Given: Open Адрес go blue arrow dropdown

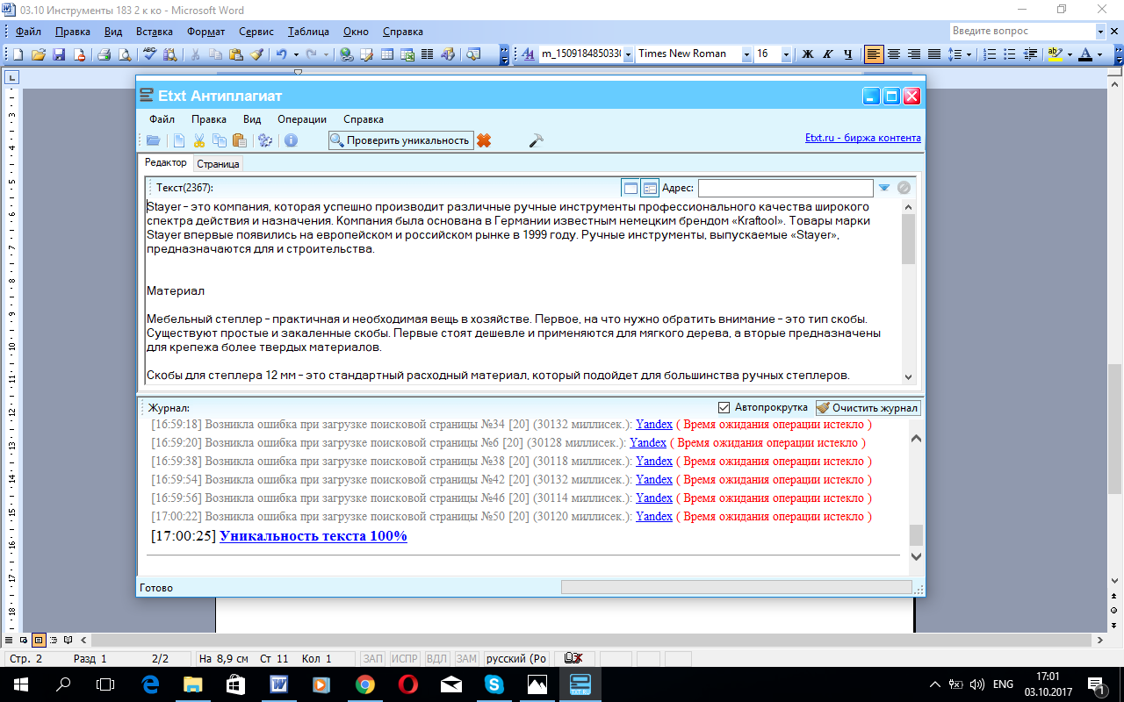Looking at the screenshot, I should 884,188.
